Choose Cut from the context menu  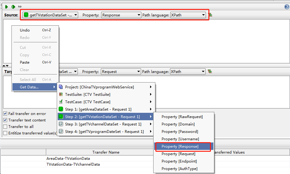pyautogui.click(x=35, y=47)
